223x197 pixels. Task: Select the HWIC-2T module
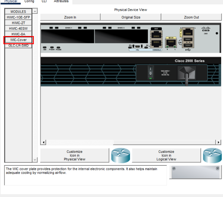pos(18,23)
